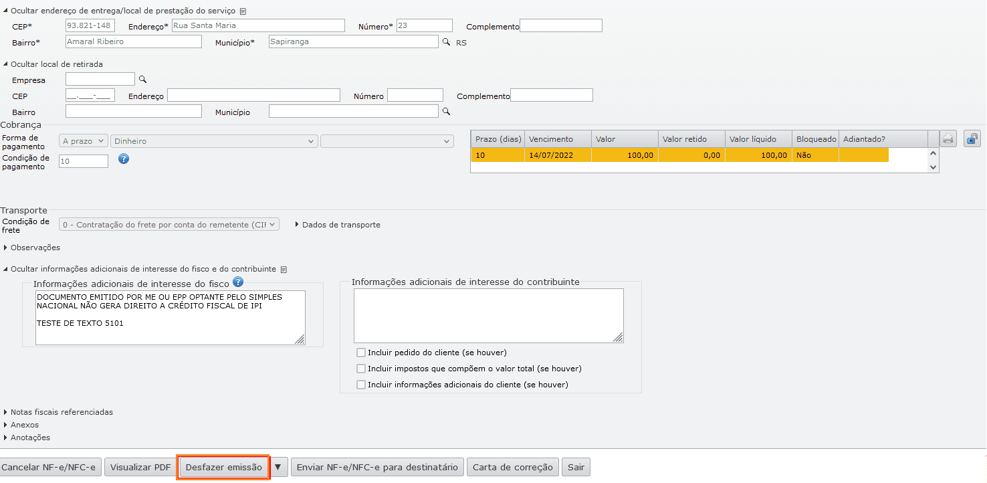Open help for informações de interesse do fisco
This screenshot has width=987, height=483.
pos(238,282)
